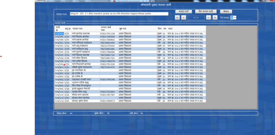Click the मतदार पत्ता address input field
Image resolution: width=275 pixels, height=135 pixels.
(119, 14)
